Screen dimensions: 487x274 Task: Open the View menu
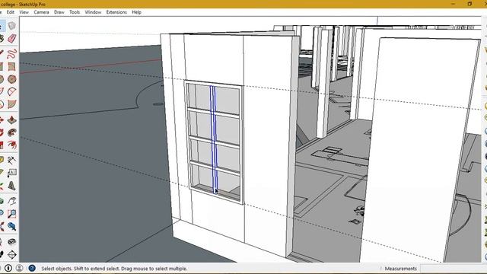(x=24, y=12)
